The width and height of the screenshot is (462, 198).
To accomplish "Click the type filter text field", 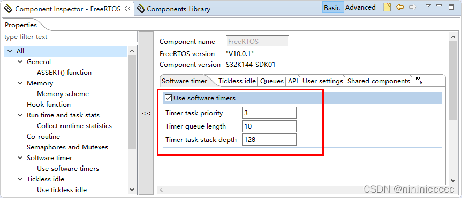I will 70,37.
